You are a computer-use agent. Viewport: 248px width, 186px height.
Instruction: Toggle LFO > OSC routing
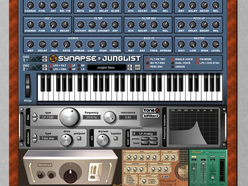coord(51,69)
